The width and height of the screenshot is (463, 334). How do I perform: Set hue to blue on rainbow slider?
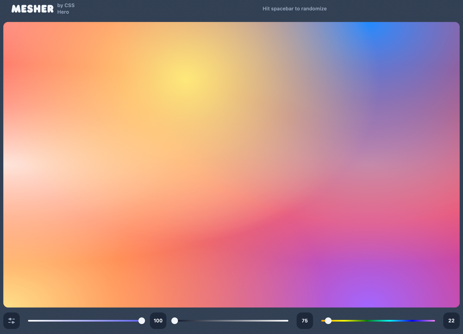tap(411, 321)
